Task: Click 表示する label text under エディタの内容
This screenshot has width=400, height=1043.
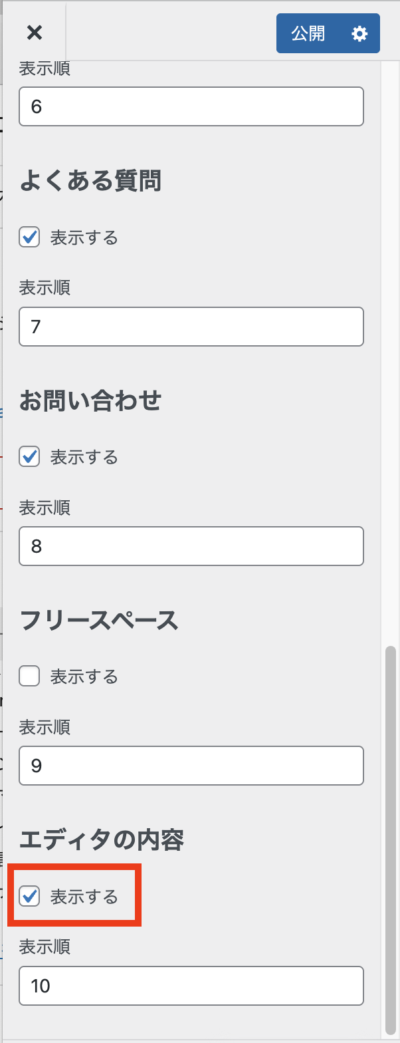Action: point(84,897)
